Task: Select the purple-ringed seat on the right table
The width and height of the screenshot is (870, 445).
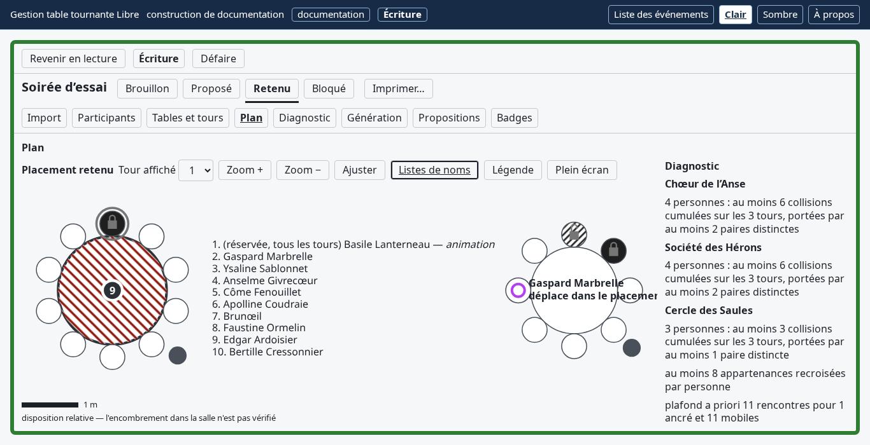Action: pos(518,291)
